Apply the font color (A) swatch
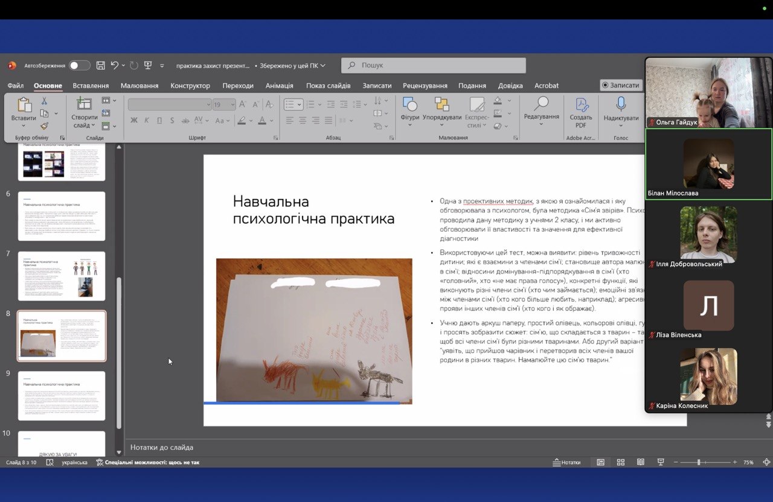 (262, 121)
